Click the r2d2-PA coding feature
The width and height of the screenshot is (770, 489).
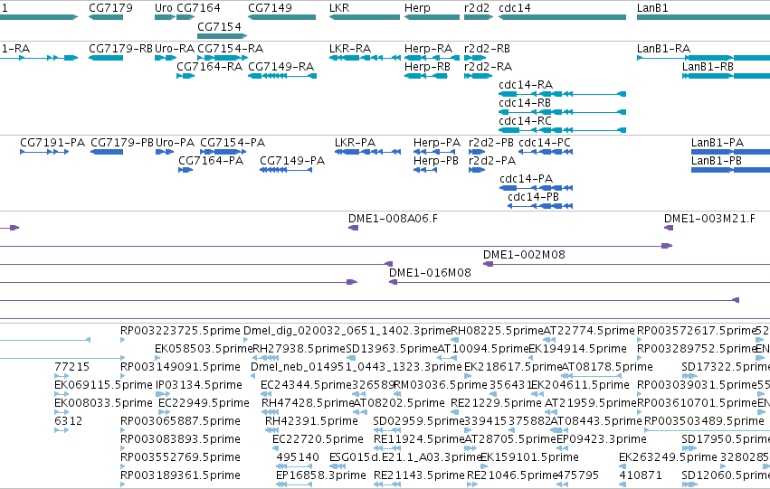pos(477,170)
